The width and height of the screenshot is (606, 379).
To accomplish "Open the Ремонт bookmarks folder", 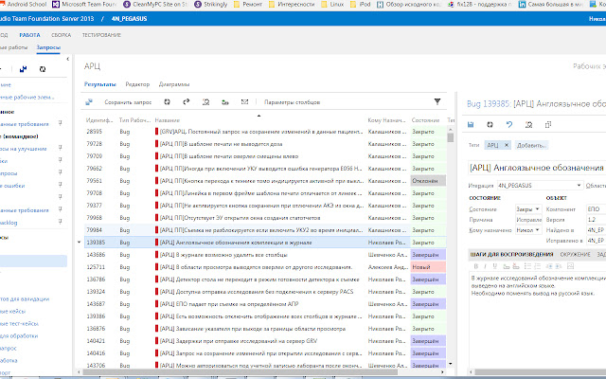I will [x=248, y=5].
